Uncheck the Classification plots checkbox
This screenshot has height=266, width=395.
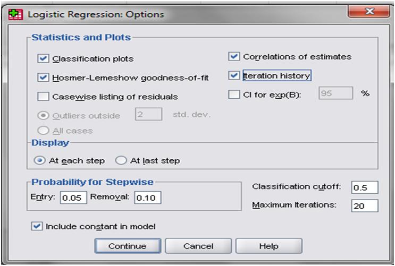point(43,58)
